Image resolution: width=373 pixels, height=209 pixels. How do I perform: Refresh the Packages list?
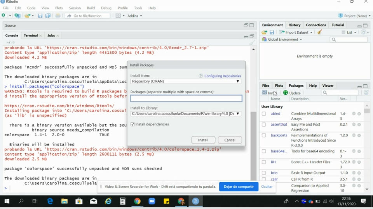[x=366, y=93]
